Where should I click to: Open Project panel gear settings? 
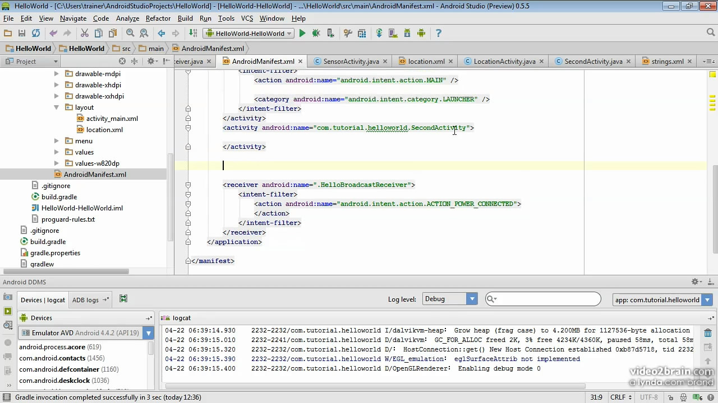pyautogui.click(x=151, y=61)
